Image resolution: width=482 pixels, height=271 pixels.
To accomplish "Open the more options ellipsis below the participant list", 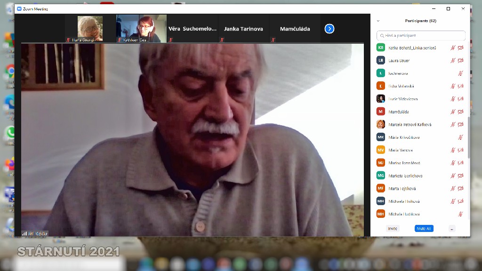I will pos(452,229).
